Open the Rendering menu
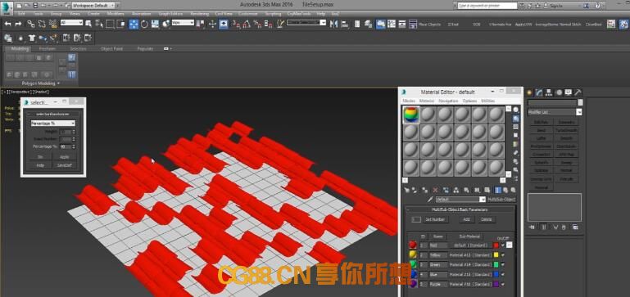 coord(199,14)
